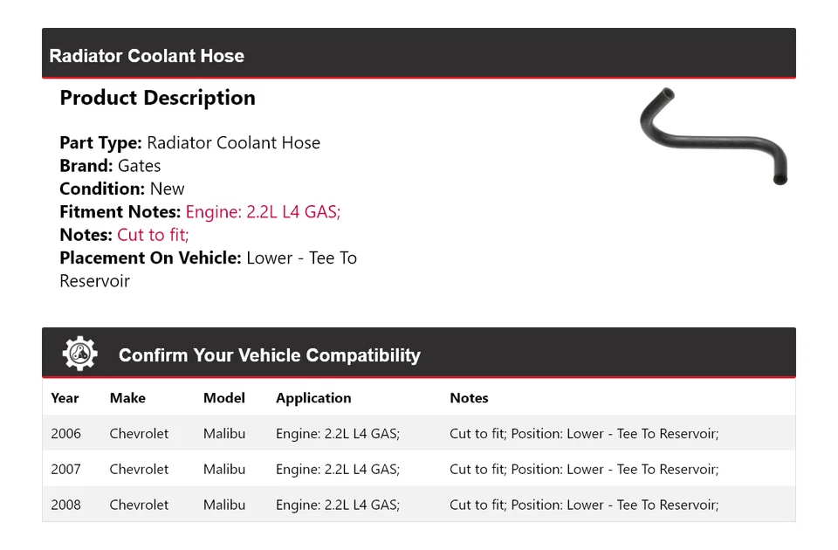838x550 pixels.
Task: Click the Model column header
Action: pyautogui.click(x=223, y=398)
